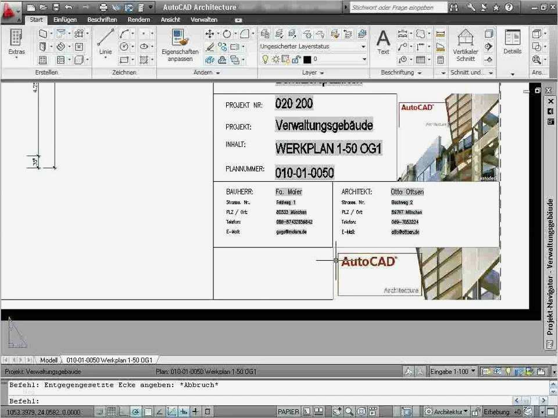Expand the Ändern panel options
Screen dimensions: 558x418
[x=217, y=73]
